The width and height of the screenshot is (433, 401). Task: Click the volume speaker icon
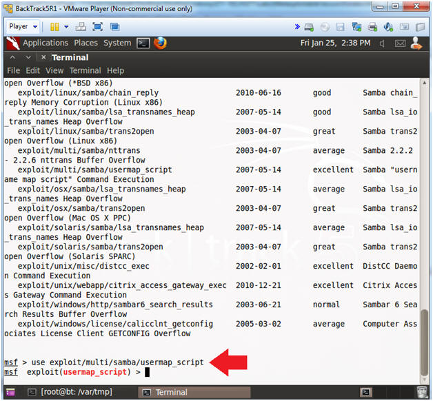(x=382, y=43)
